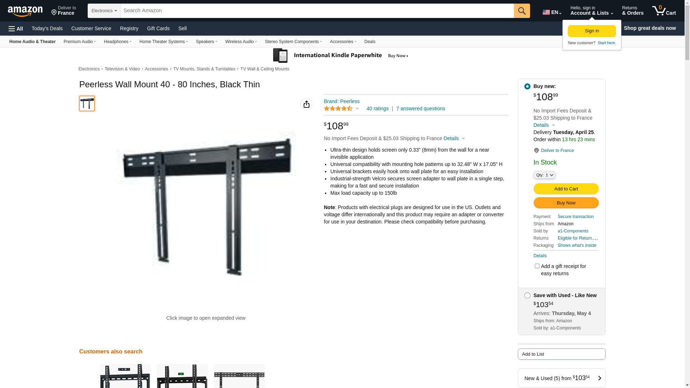This screenshot has width=690, height=388.
Task: Click the star rating icons
Action: [338, 108]
